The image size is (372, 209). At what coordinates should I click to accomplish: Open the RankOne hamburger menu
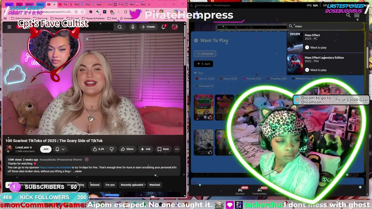click(357, 15)
